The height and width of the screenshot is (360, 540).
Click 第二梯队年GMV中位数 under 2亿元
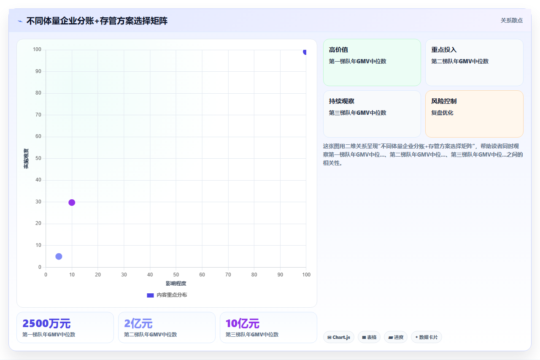pos(150,335)
